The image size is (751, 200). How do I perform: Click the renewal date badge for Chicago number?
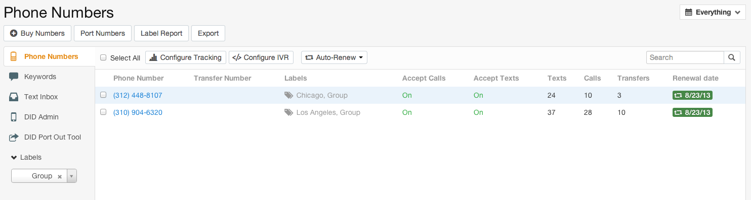pos(692,95)
